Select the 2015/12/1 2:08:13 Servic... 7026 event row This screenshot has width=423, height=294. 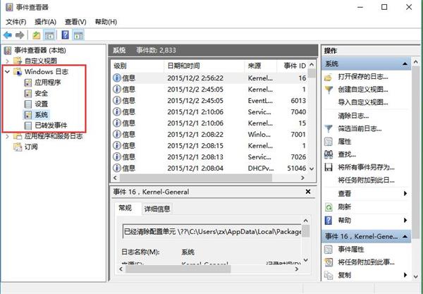pyautogui.click(x=209, y=157)
